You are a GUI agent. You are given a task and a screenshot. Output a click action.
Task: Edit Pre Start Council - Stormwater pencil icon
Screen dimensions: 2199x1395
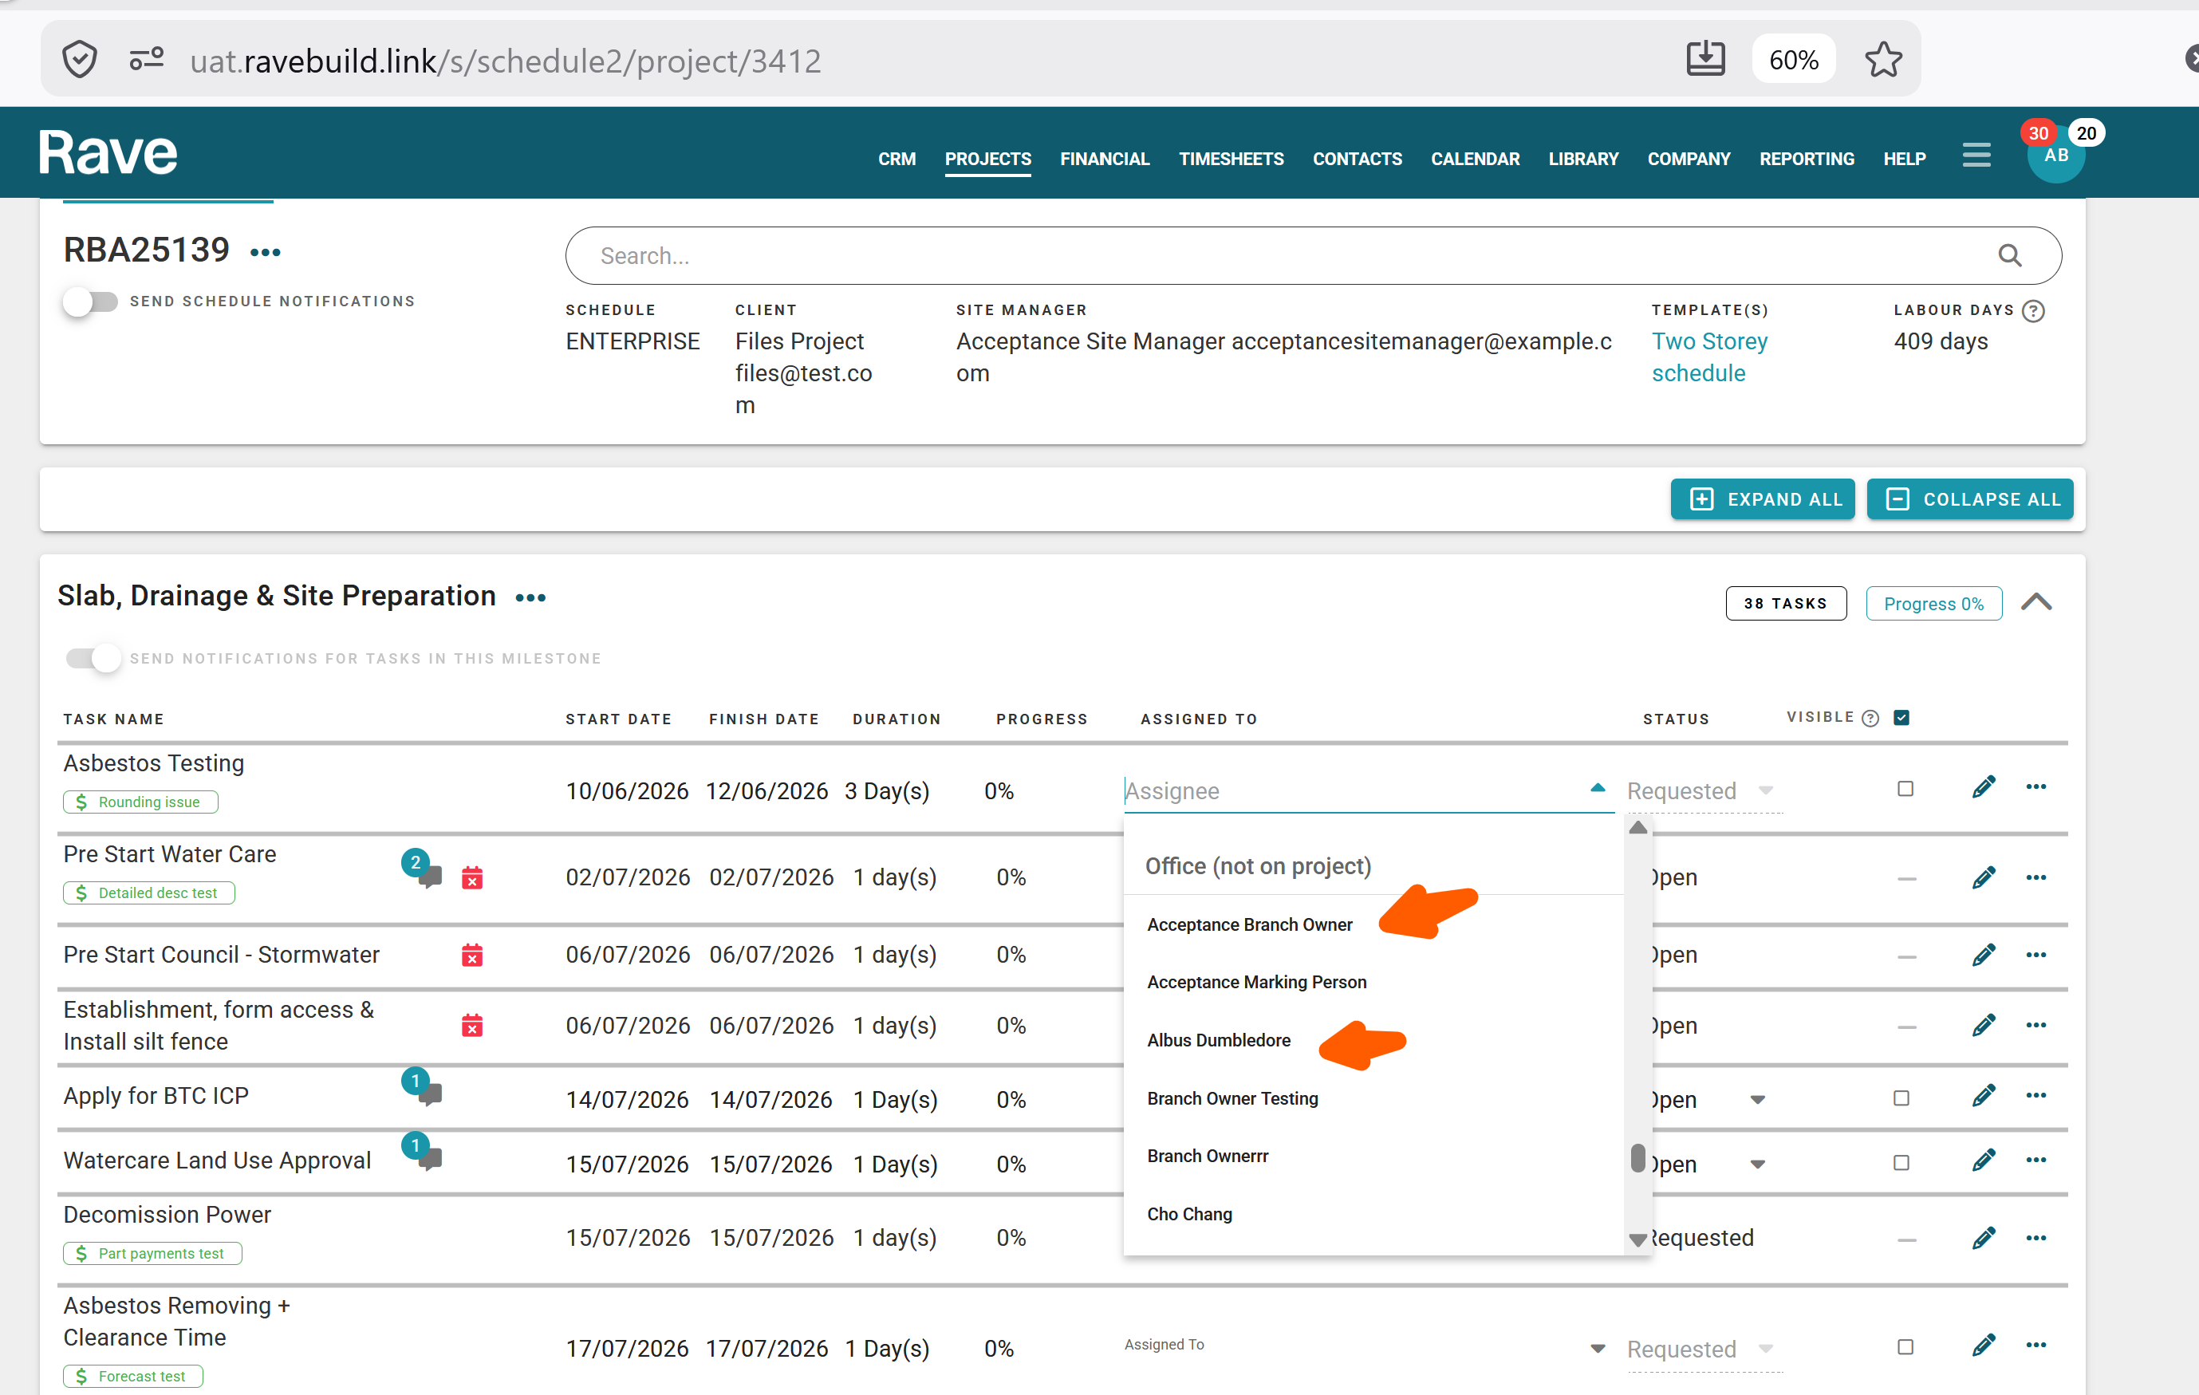1984,956
